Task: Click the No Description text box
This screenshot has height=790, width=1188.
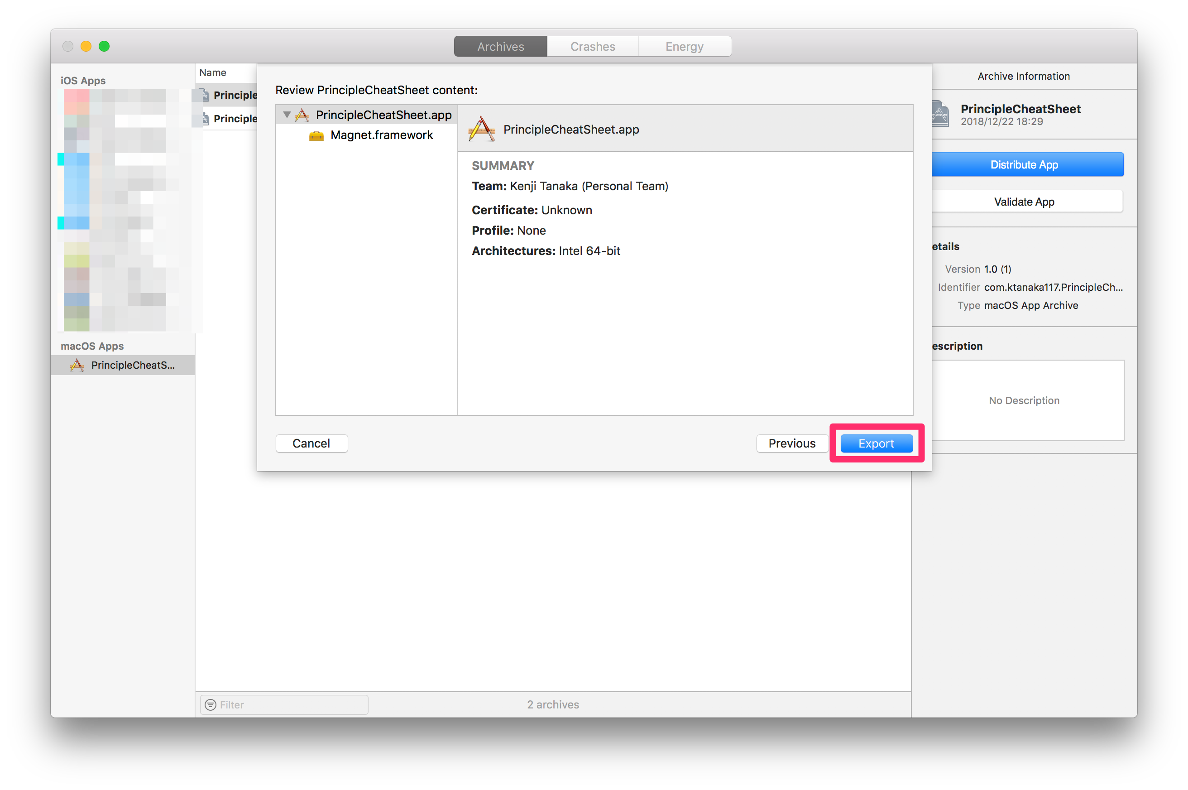Action: 1026,400
